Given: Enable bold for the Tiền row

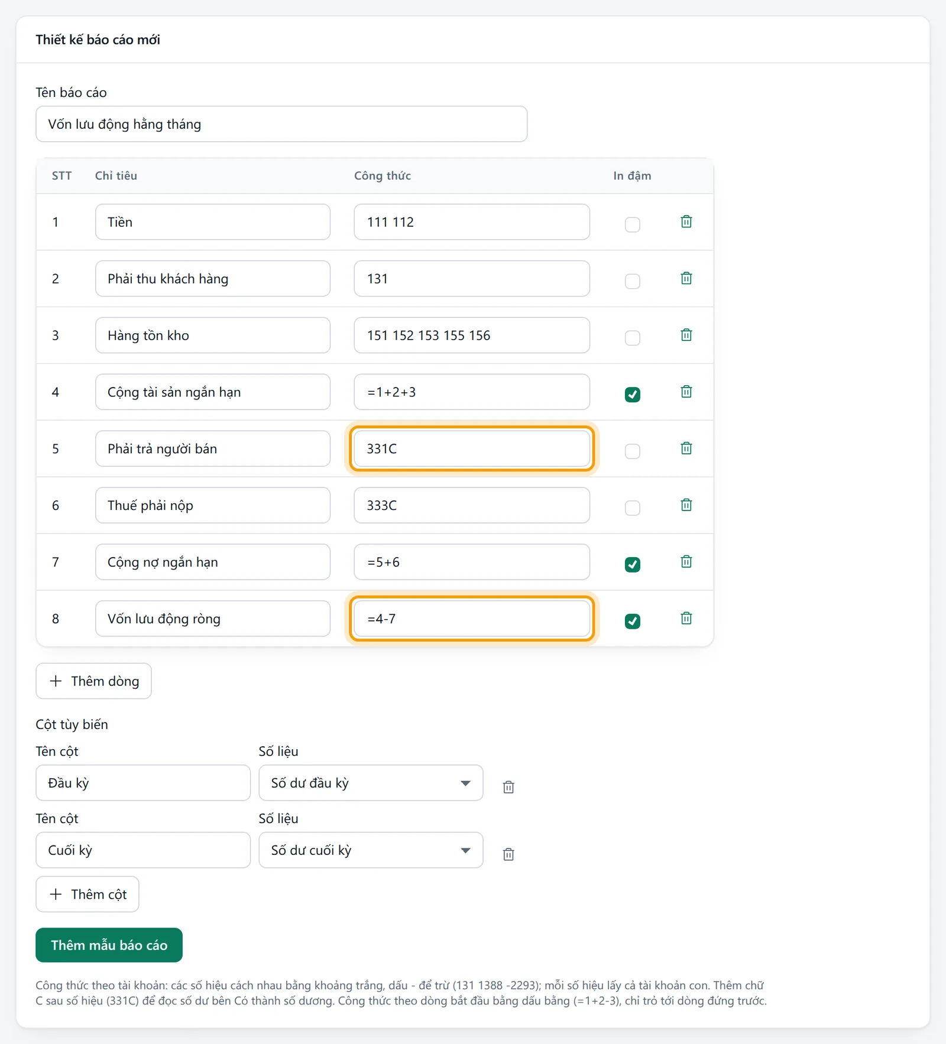Looking at the screenshot, I should (633, 225).
